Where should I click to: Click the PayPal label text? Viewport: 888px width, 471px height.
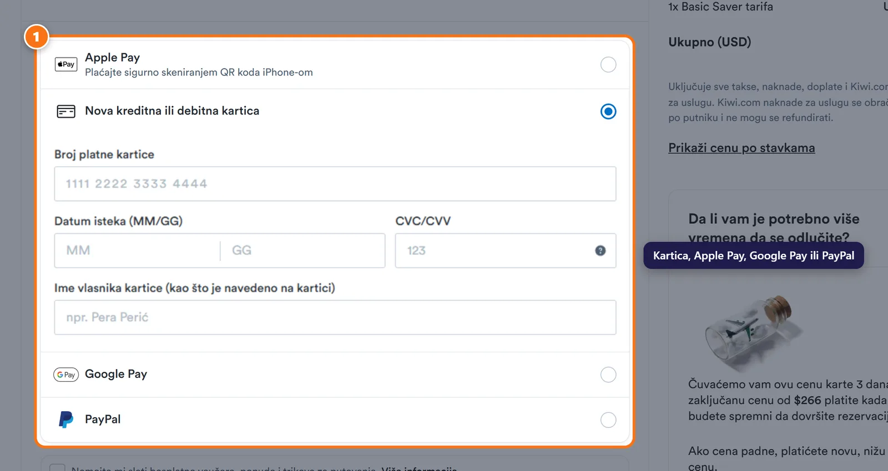pos(103,419)
